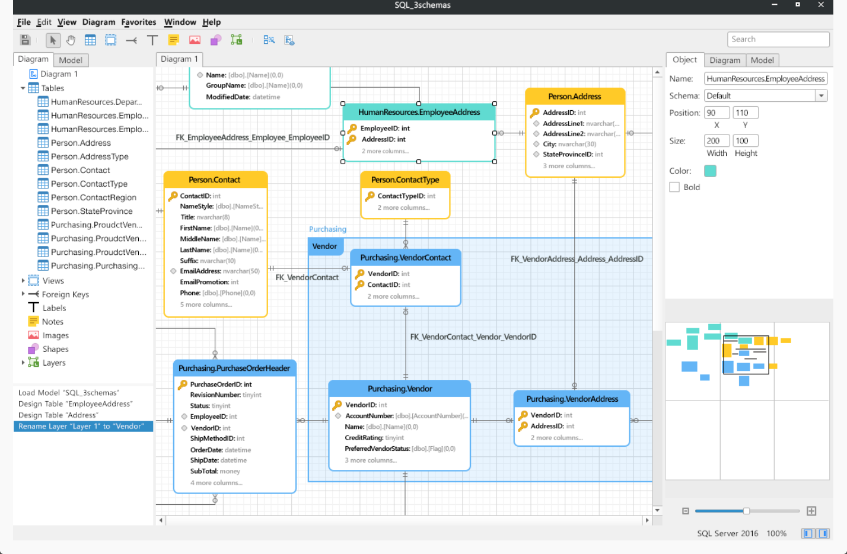
Task: Click the zoom in plus button
Action: point(811,511)
